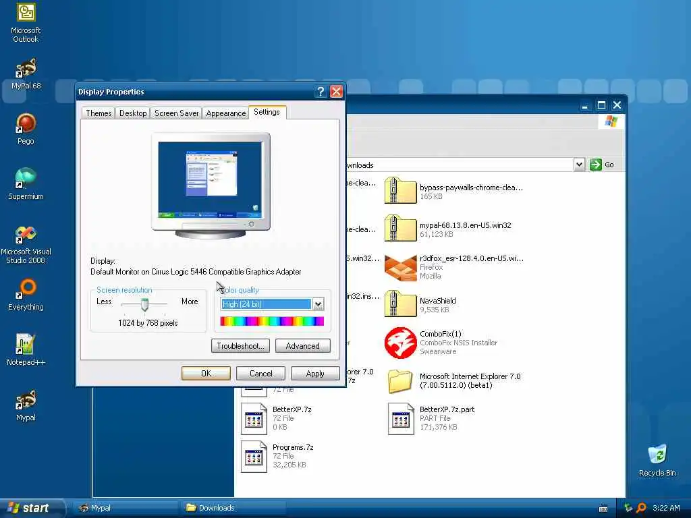Open the Screen Saver tab

tap(176, 113)
